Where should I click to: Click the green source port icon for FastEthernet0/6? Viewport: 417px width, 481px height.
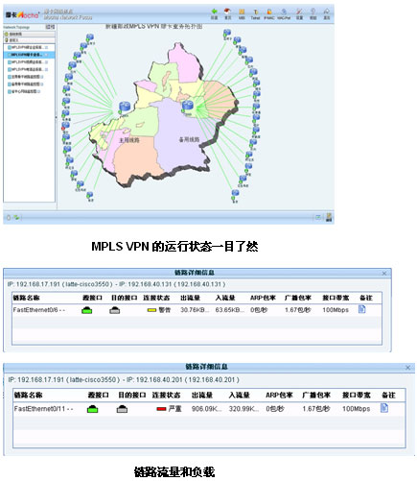click(86, 310)
